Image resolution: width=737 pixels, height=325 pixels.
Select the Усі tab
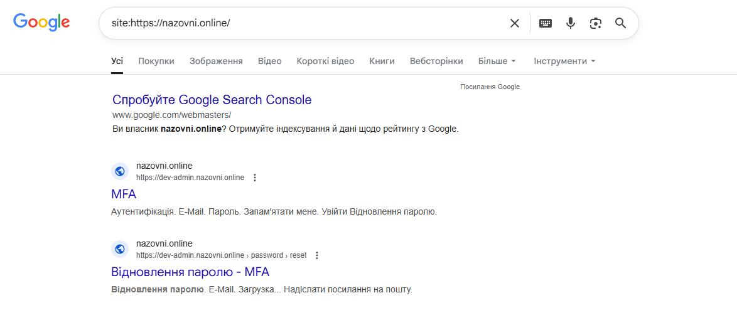[117, 61]
